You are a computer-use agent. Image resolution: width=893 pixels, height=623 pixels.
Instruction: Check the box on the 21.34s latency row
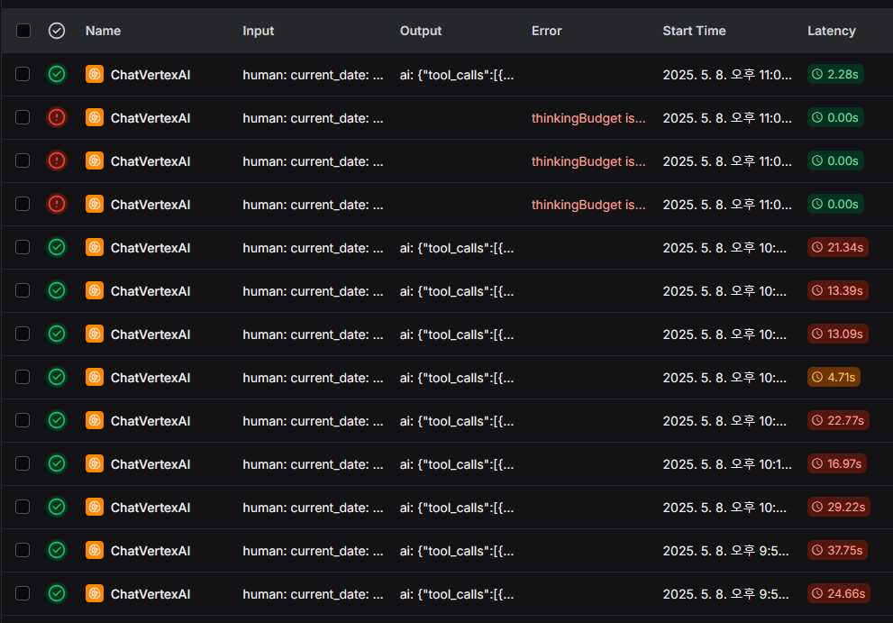click(x=23, y=247)
